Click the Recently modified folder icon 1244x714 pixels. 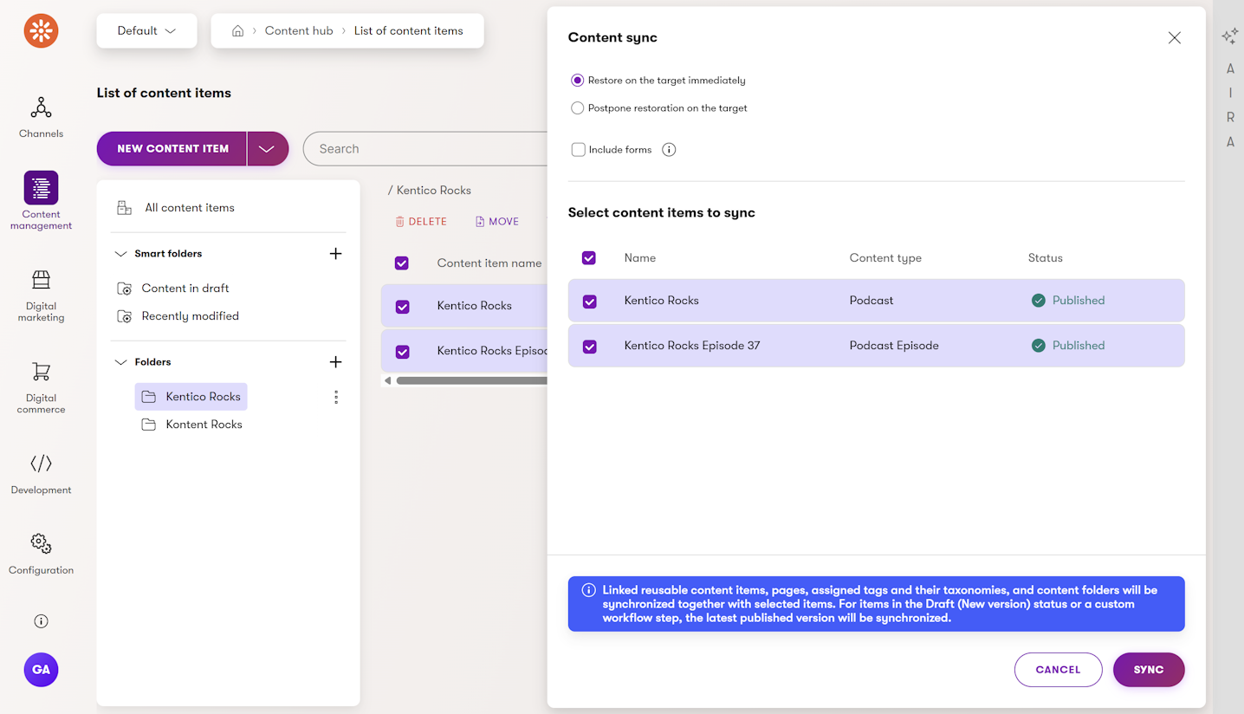pyautogui.click(x=125, y=316)
